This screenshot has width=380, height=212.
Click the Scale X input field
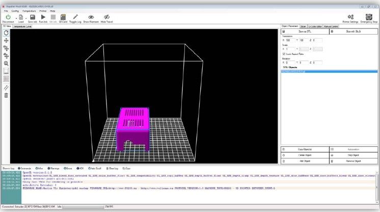click(x=290, y=49)
